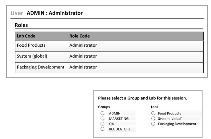Select the REGULATORY group radio button

pyautogui.click(x=102, y=129)
